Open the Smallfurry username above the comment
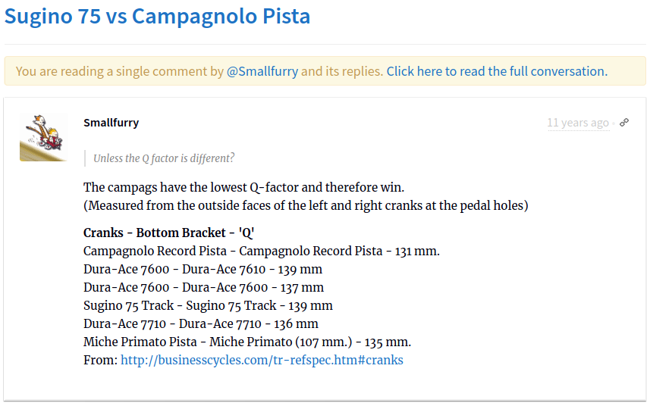 point(111,123)
